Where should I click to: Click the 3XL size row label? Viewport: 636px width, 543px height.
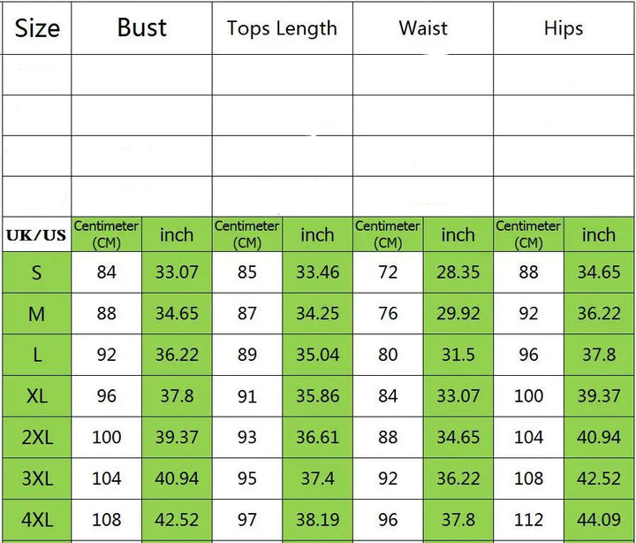pos(37,478)
